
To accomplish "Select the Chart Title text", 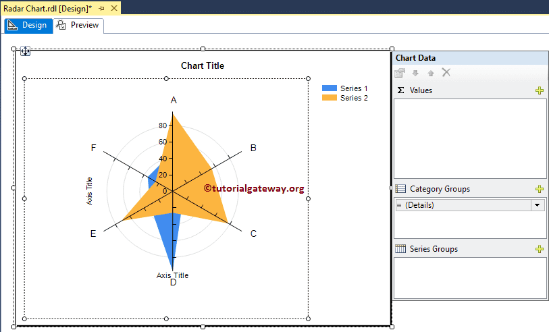I will click(x=203, y=65).
